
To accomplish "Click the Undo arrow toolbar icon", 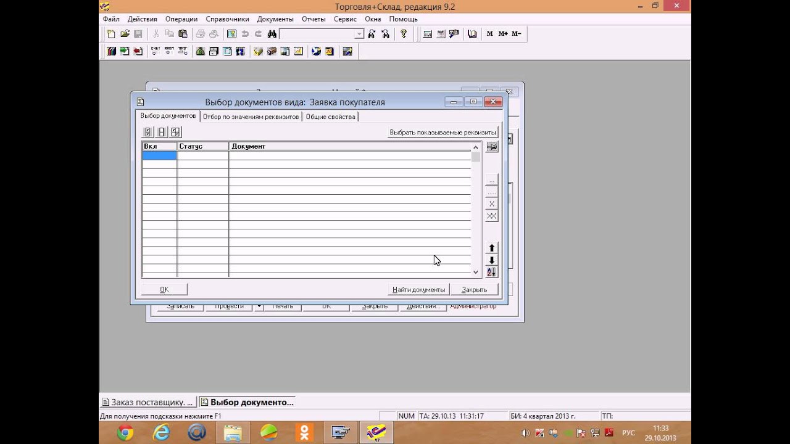I will pos(245,34).
